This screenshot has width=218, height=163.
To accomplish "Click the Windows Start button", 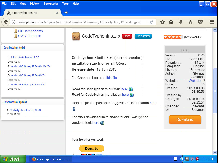I will tap(13, 159).
